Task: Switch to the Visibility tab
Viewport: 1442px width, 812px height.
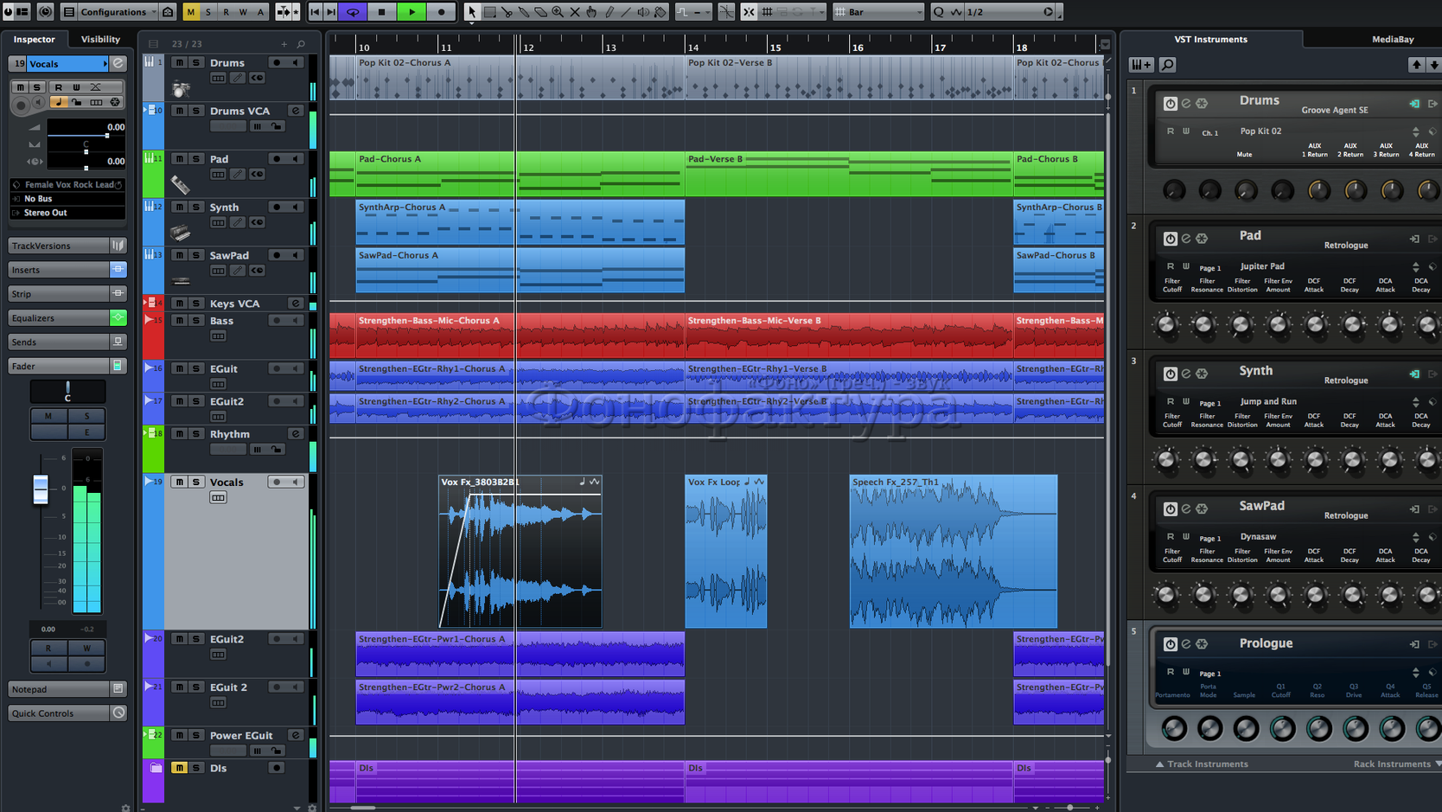Action: (x=100, y=39)
